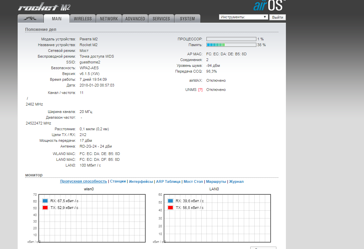364x249 pixels.
Task: Select the монитор section heading
Action: pyautogui.click(x=34, y=175)
